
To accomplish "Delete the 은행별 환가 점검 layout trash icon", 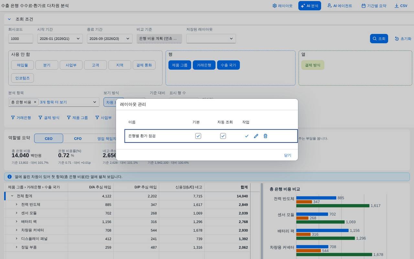I will click(266, 136).
